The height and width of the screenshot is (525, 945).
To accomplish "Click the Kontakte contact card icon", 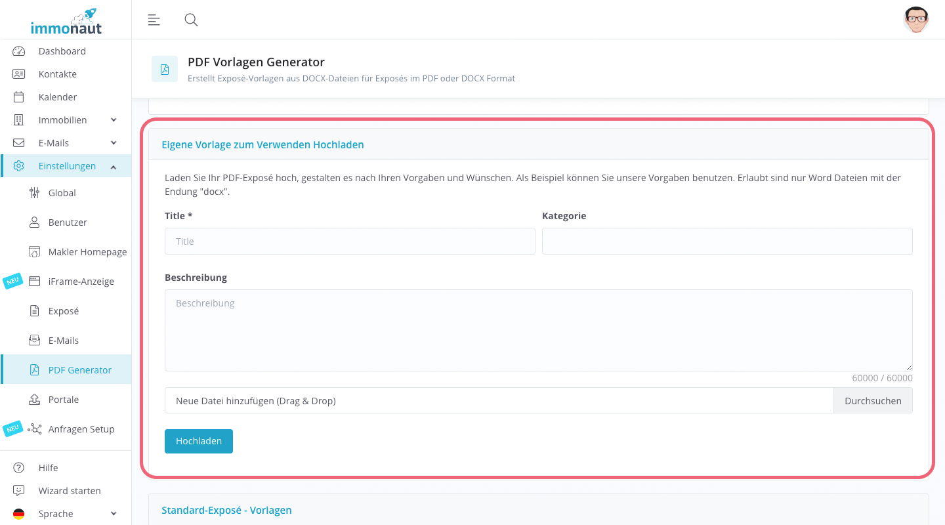I will [x=18, y=74].
